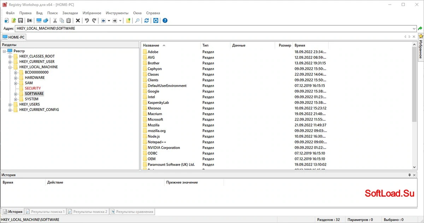Open the Поиск menu
The image size is (424, 223).
click(52, 13)
